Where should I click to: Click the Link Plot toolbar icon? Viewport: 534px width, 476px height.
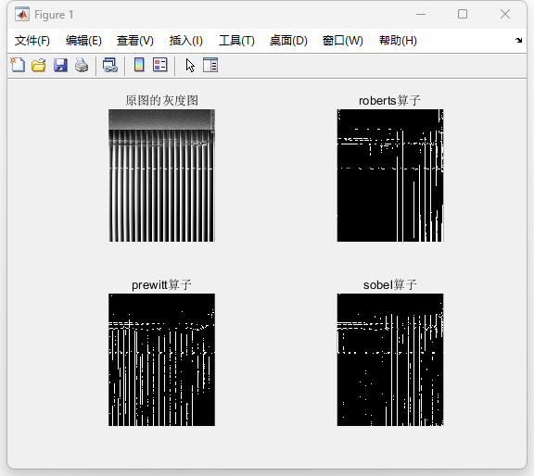(x=110, y=65)
